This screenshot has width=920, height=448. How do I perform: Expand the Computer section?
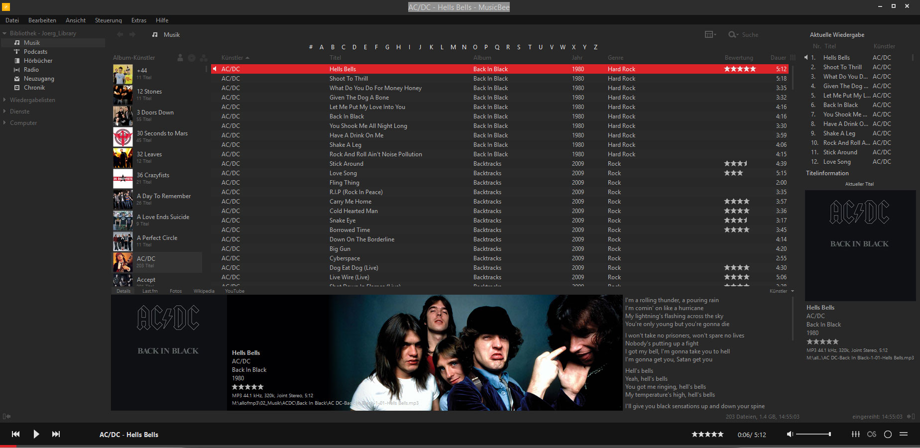click(4, 123)
